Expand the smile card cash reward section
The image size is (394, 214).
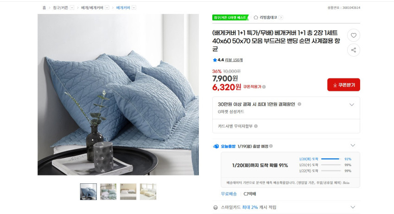click(x=353, y=207)
